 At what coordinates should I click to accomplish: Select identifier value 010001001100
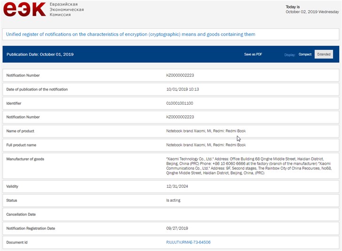(x=179, y=103)
